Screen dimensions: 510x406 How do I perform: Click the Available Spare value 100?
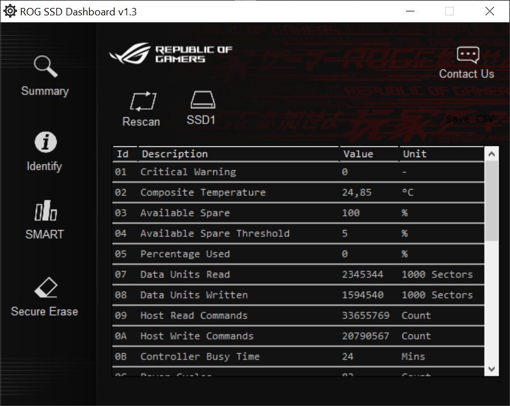click(351, 213)
